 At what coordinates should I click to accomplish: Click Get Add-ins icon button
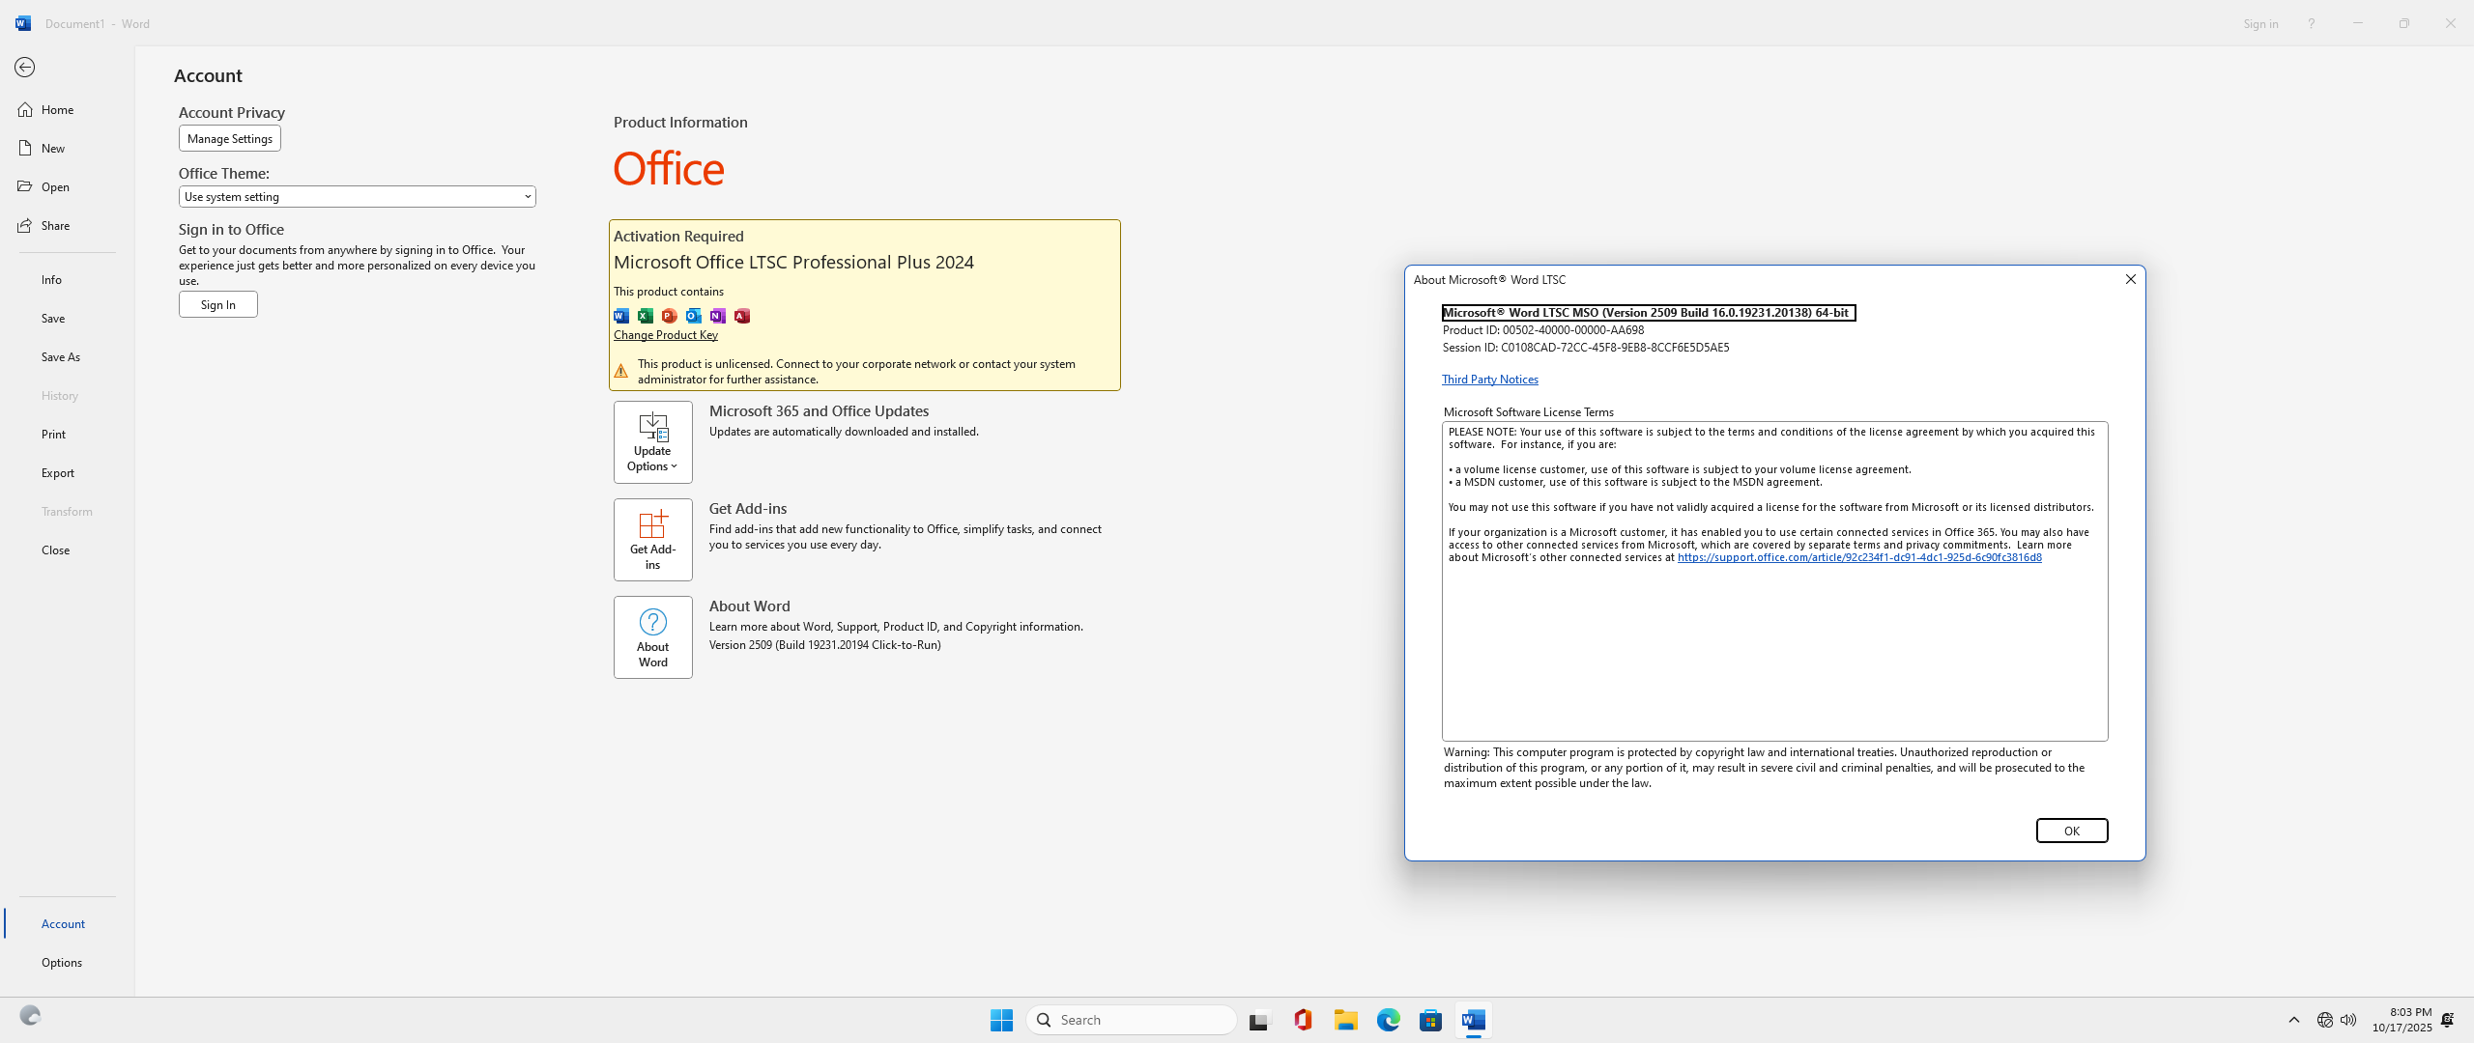(x=652, y=540)
